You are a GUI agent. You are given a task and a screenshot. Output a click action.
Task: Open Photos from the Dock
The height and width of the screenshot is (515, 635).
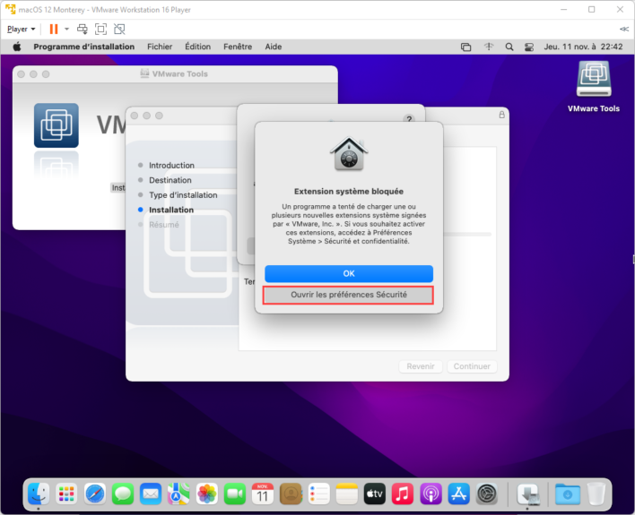(x=207, y=494)
